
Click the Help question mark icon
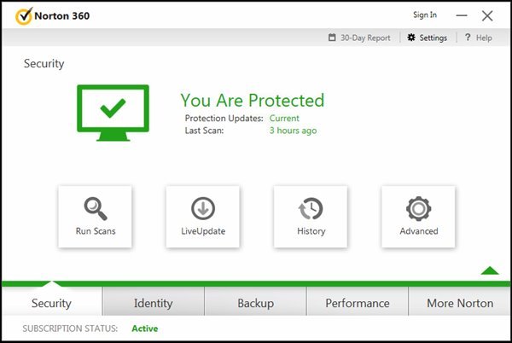tap(468, 38)
